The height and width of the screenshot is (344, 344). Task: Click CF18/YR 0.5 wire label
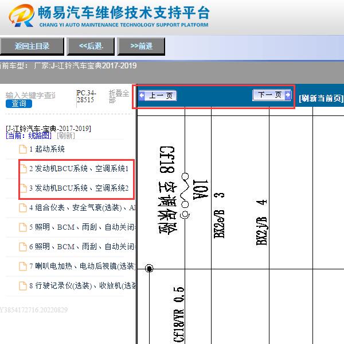pos(179,314)
